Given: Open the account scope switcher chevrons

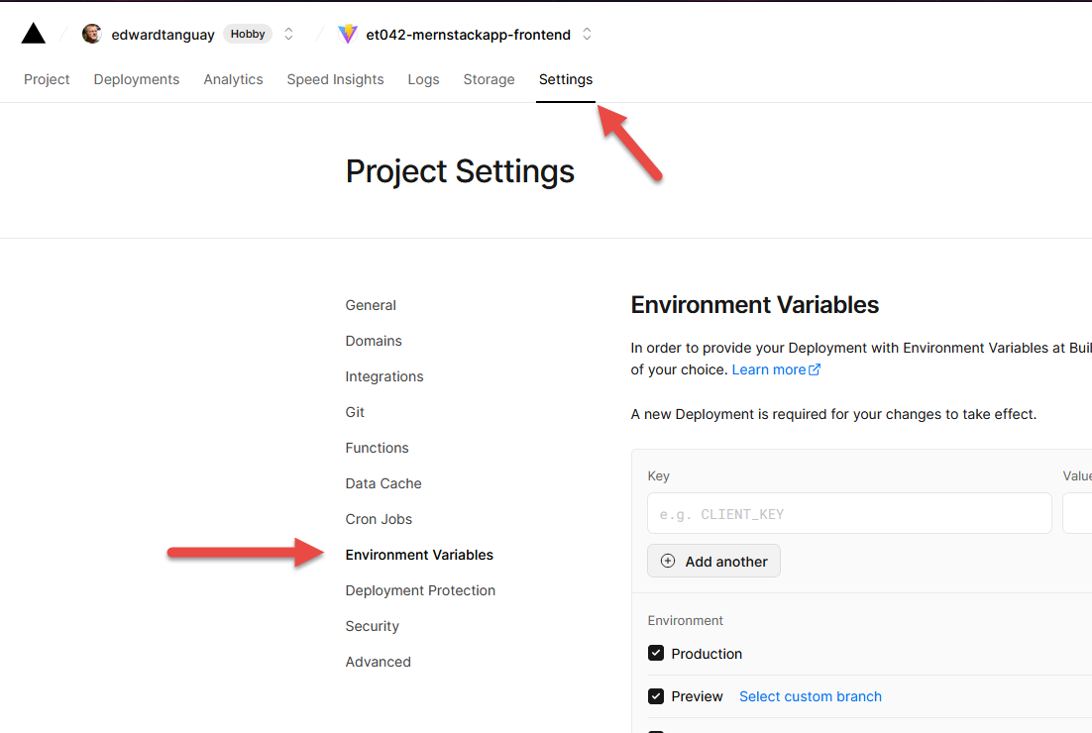Looking at the screenshot, I should pyautogui.click(x=288, y=34).
